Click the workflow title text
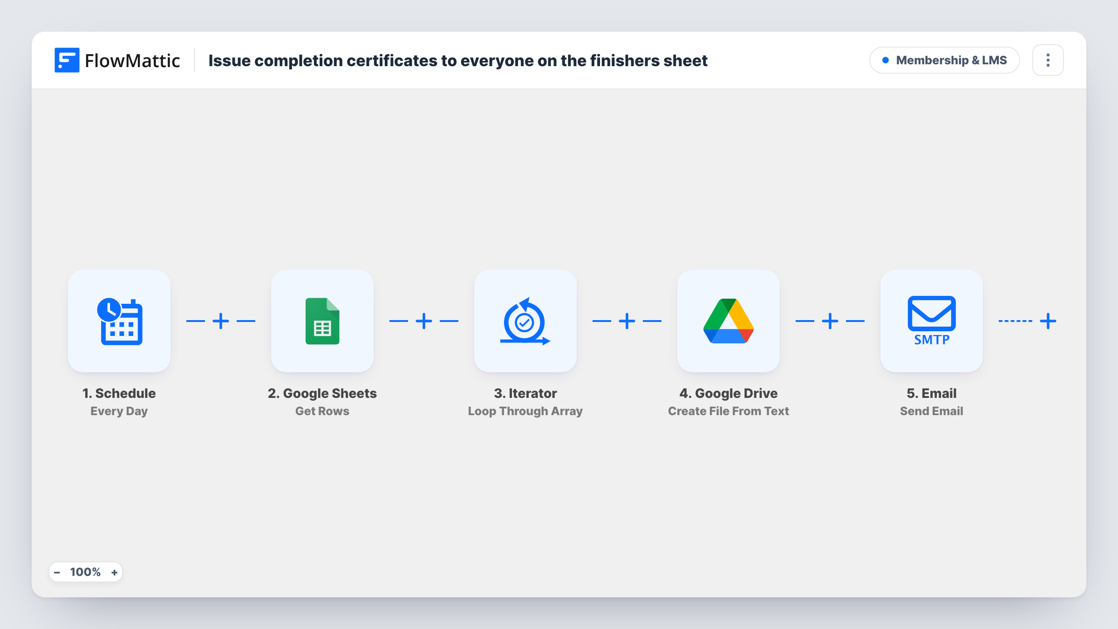 458,61
